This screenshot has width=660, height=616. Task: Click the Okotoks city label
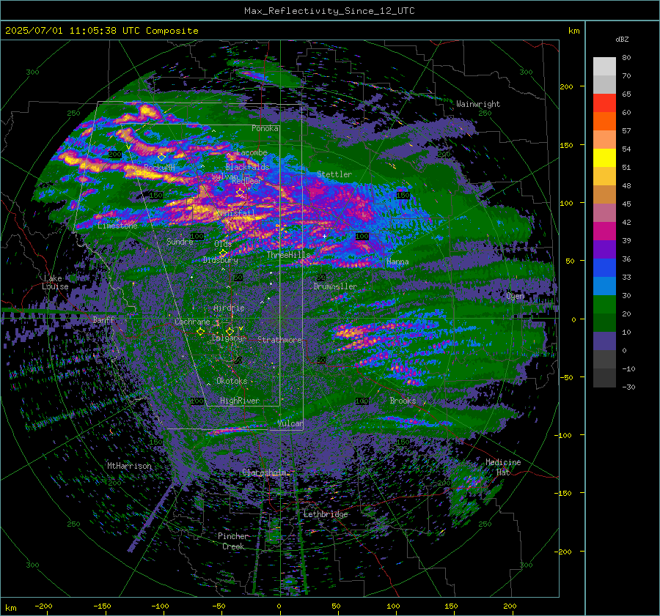point(232,381)
